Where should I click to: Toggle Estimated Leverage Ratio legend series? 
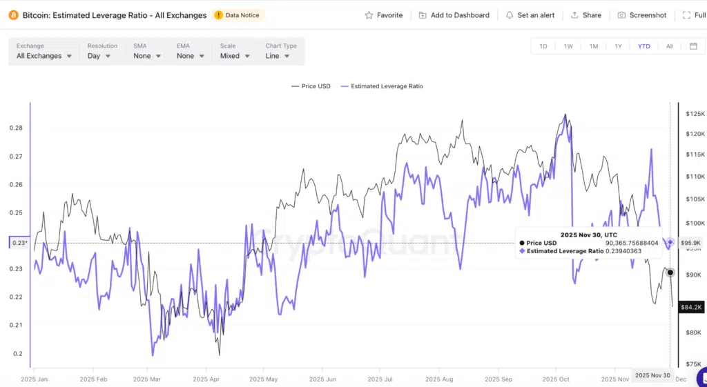pyautogui.click(x=382, y=86)
